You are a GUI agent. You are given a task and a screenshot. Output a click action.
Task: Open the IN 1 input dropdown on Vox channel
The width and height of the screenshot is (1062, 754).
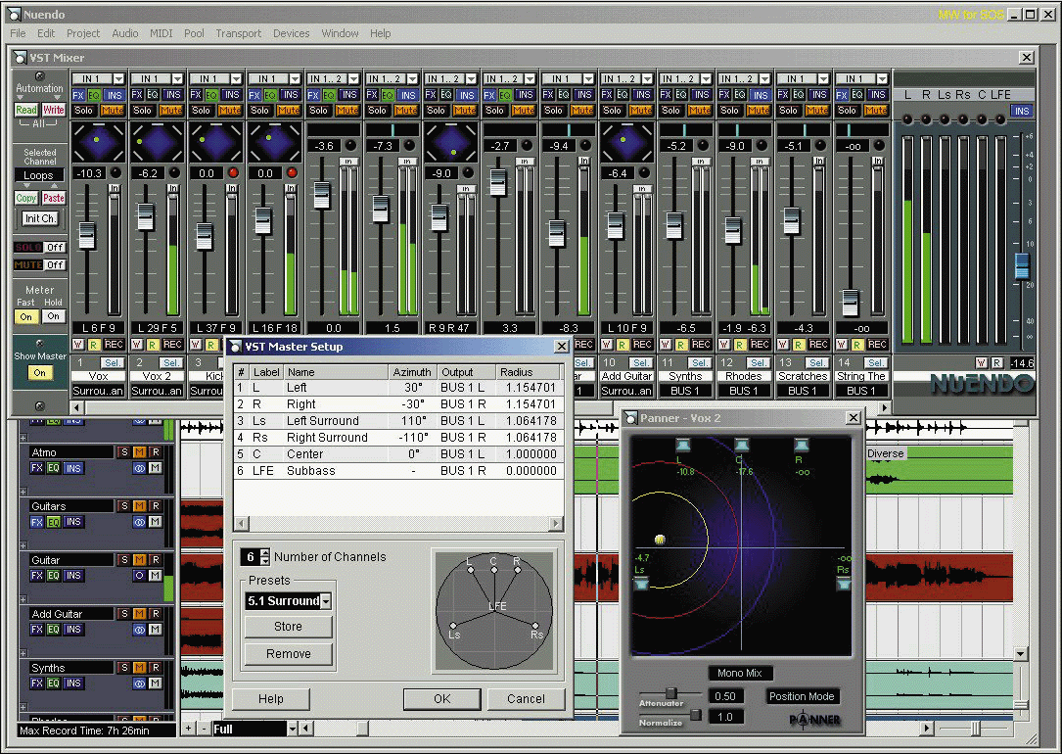[118, 79]
